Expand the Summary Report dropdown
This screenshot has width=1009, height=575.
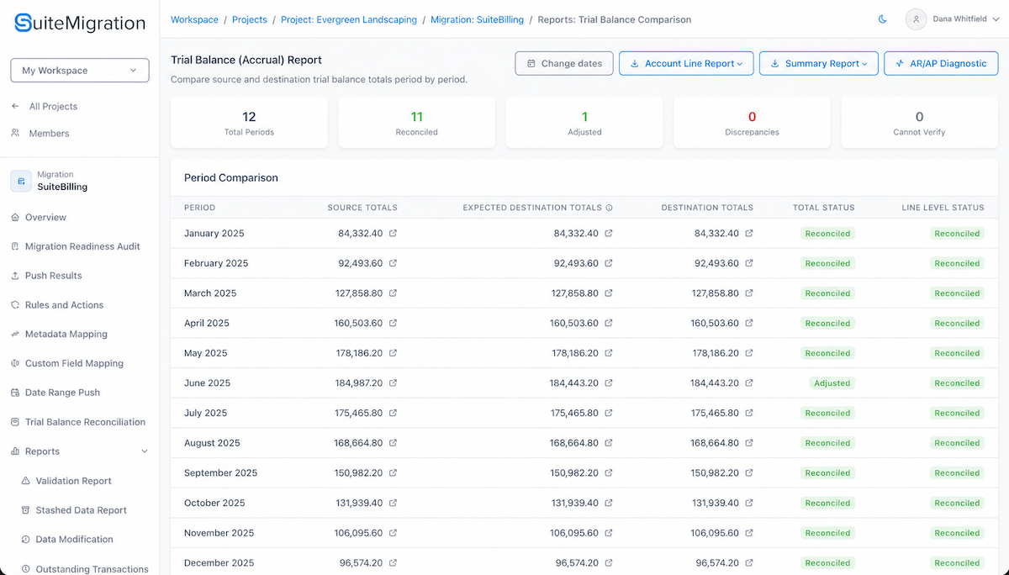tap(819, 64)
